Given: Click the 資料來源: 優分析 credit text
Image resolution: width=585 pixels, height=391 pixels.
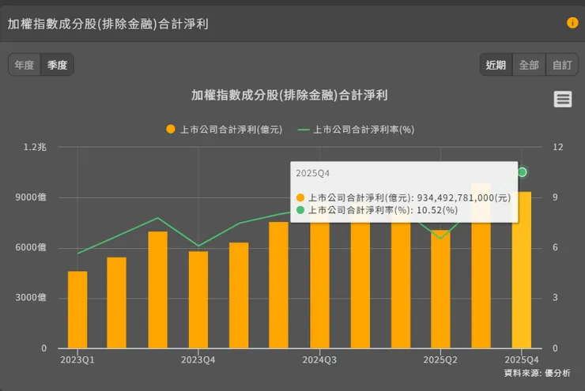Looking at the screenshot, I should [538, 373].
